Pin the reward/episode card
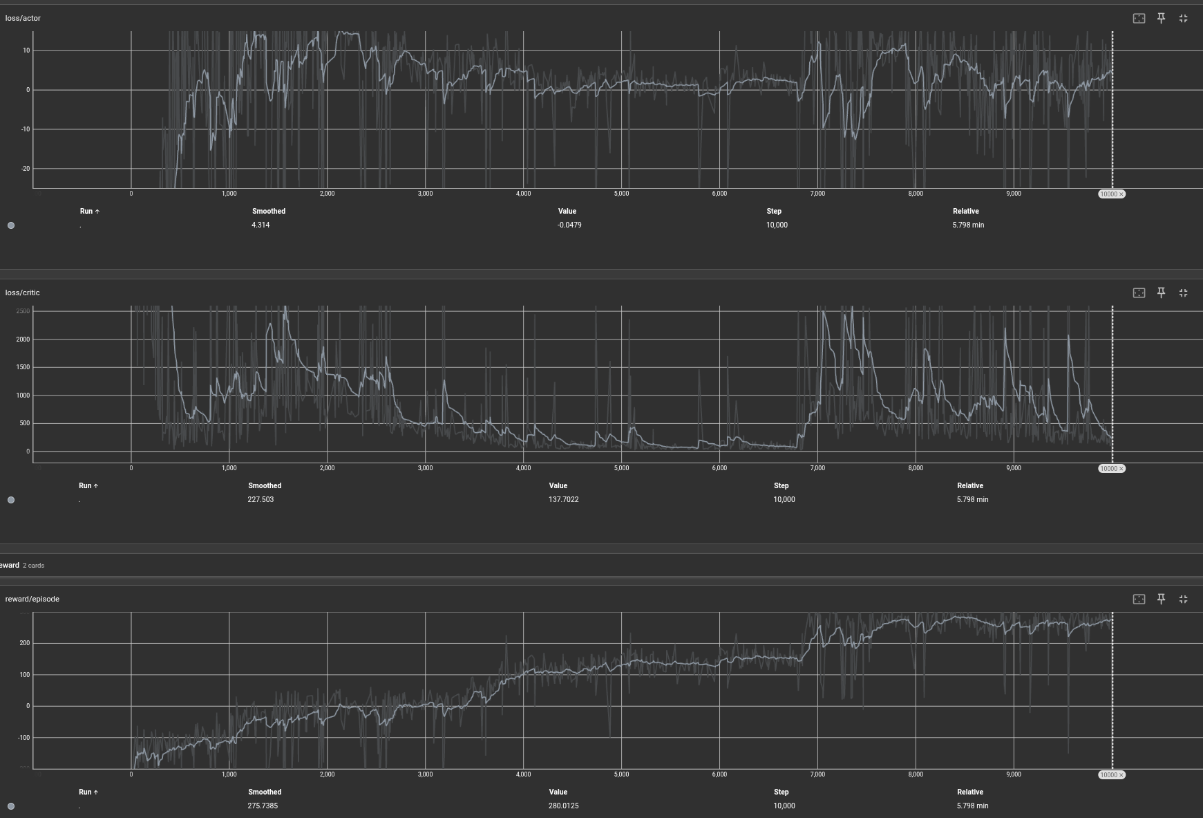Viewport: 1203px width, 818px height. (1161, 599)
